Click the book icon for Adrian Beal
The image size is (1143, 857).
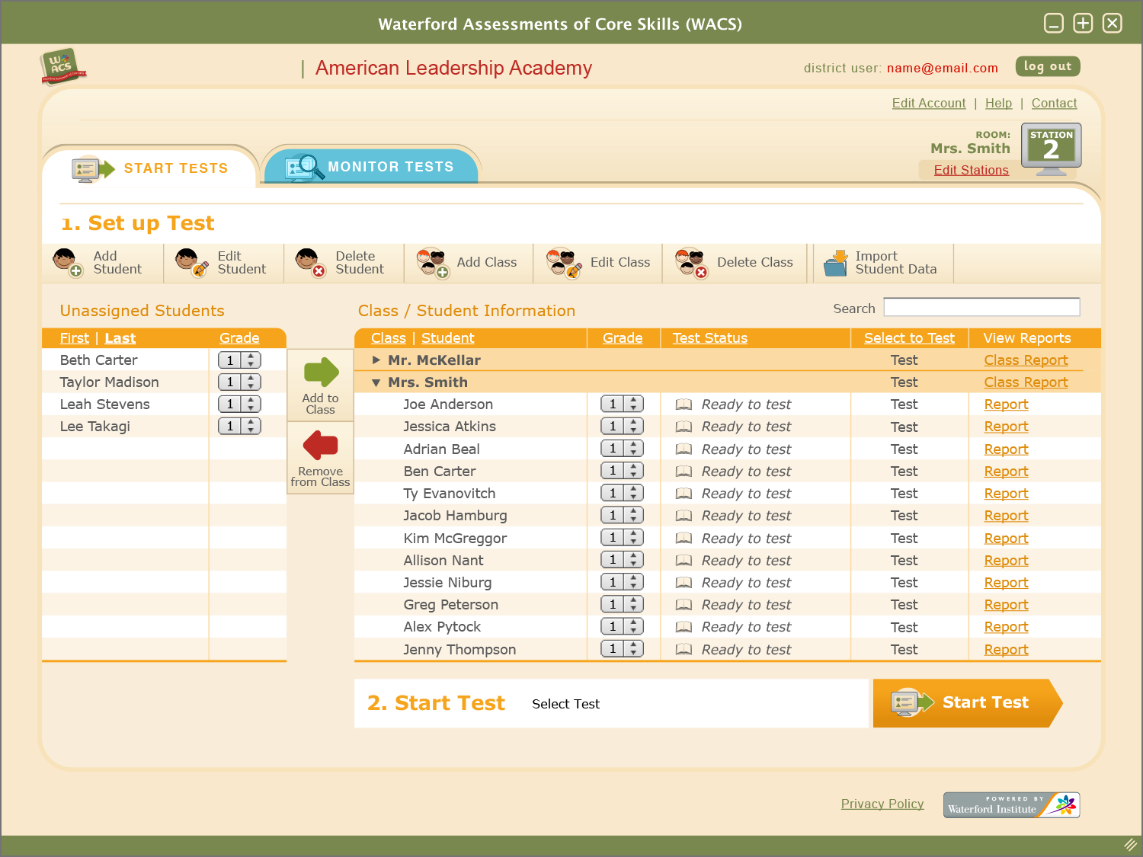(x=684, y=449)
